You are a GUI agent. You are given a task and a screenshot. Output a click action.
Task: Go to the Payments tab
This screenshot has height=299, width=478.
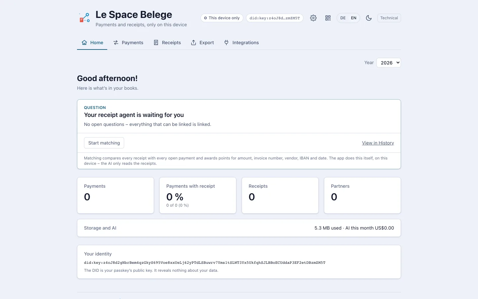(x=128, y=43)
